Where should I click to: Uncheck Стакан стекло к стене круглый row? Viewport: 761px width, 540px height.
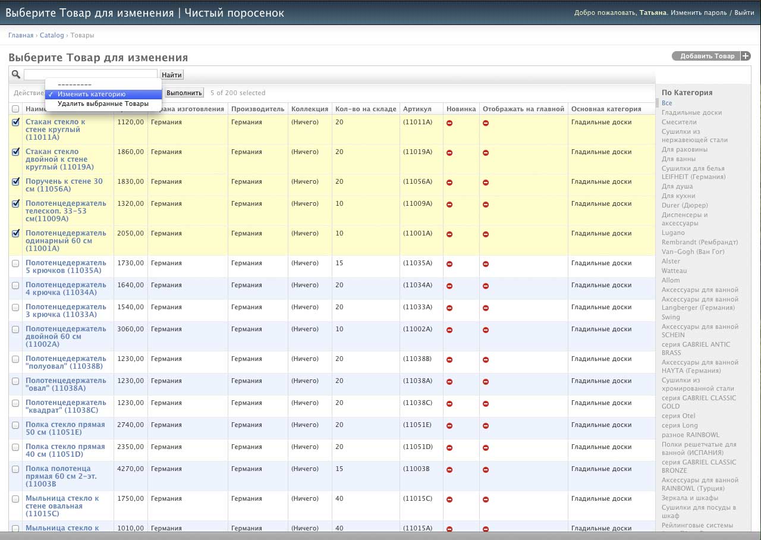pos(15,123)
